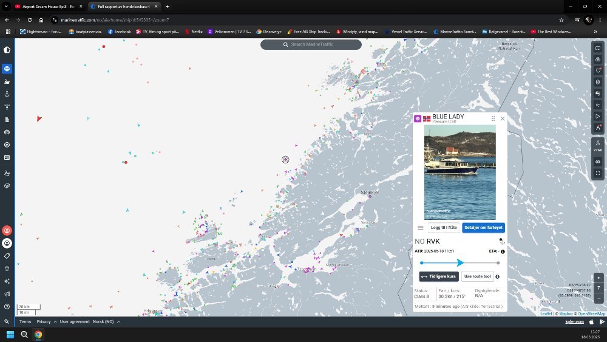Screen dimensions: 607x342
Task: Click the white profile avatar icon in sidebar
Action: (7, 243)
